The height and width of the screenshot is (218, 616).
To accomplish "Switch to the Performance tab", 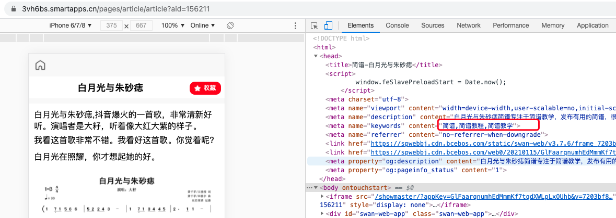I will pos(510,25).
